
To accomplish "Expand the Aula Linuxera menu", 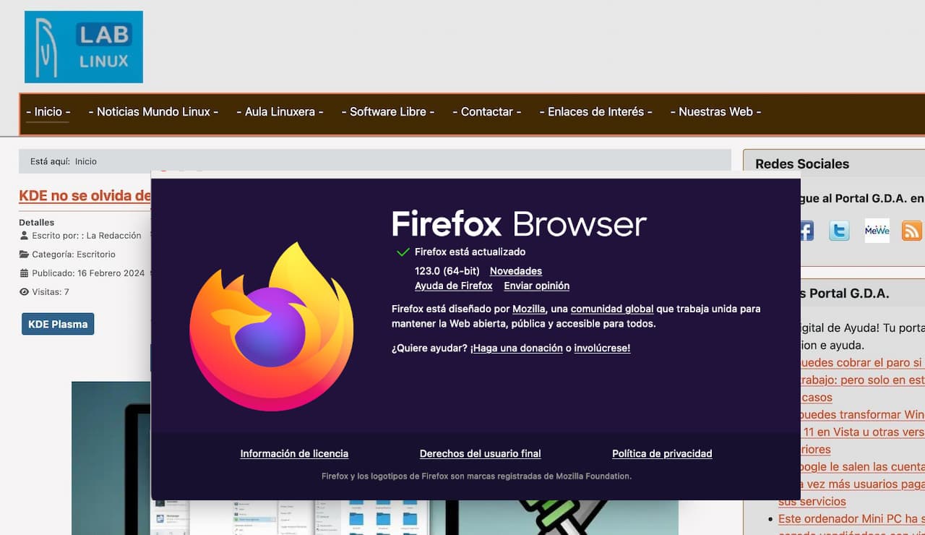I will click(x=280, y=111).
